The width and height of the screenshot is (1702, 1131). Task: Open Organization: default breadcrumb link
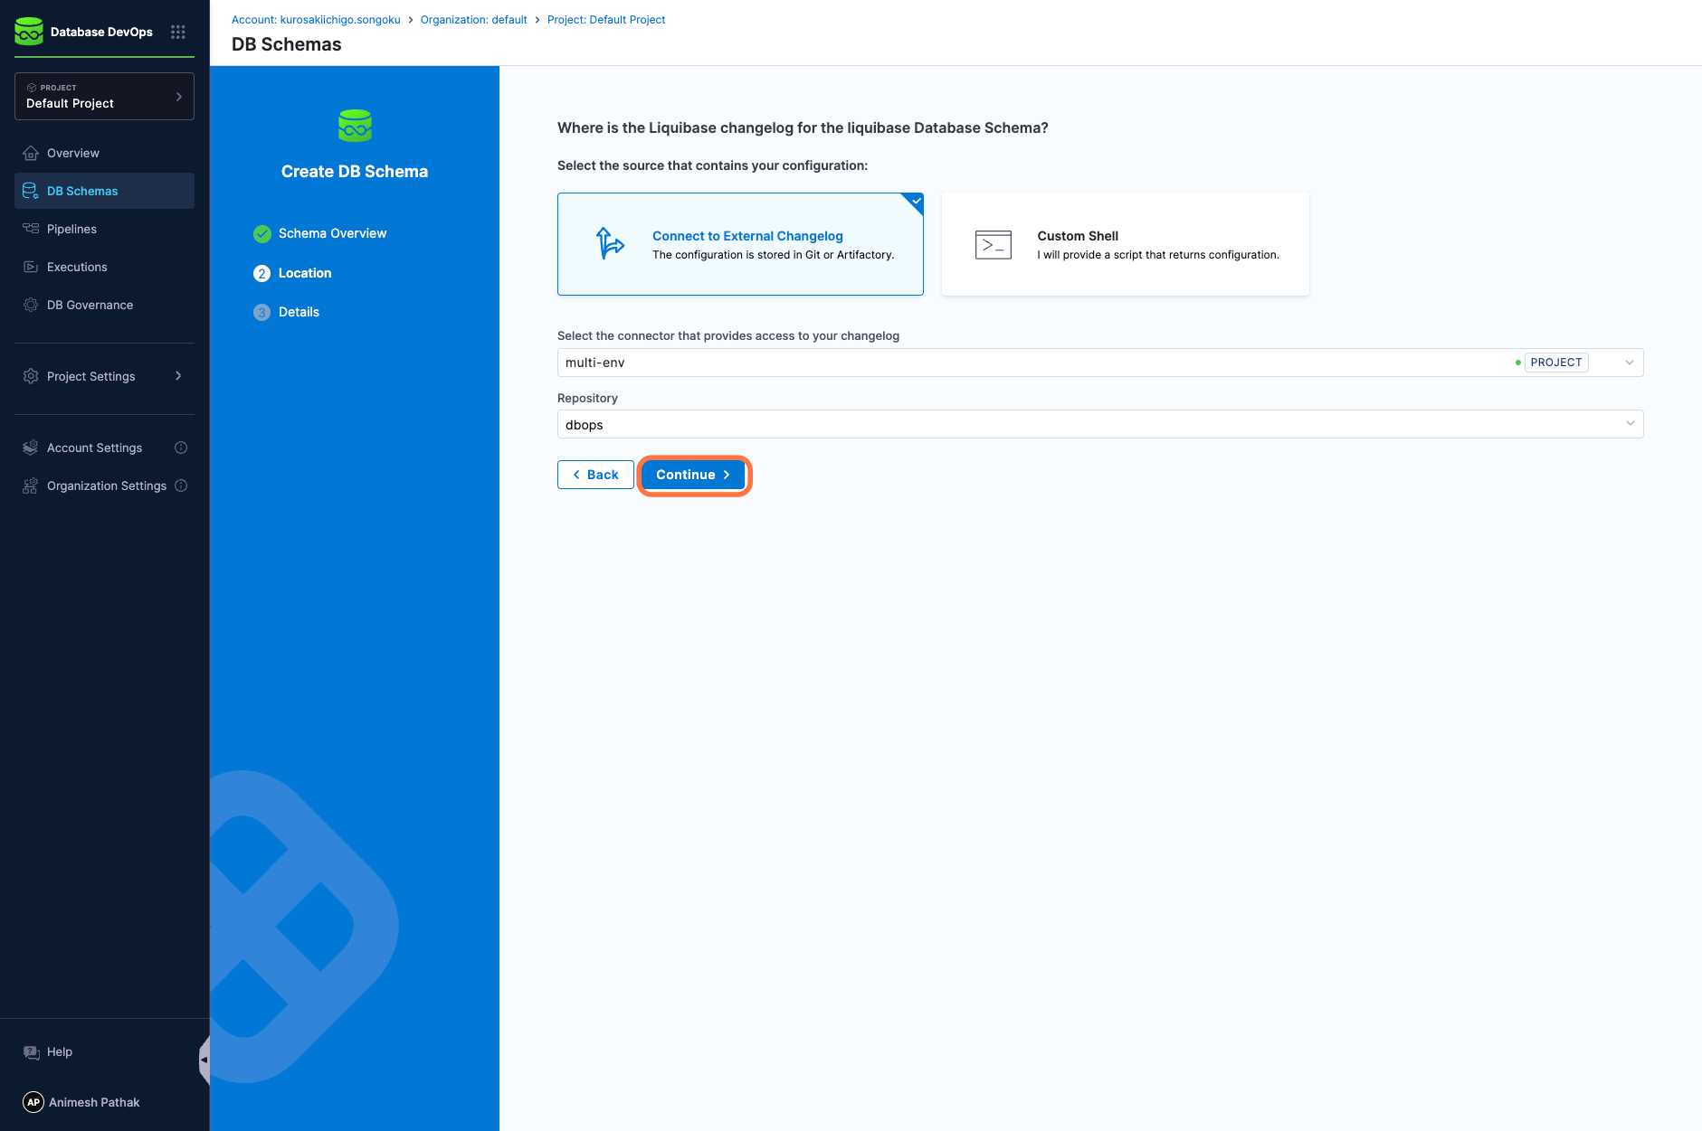pos(473,19)
